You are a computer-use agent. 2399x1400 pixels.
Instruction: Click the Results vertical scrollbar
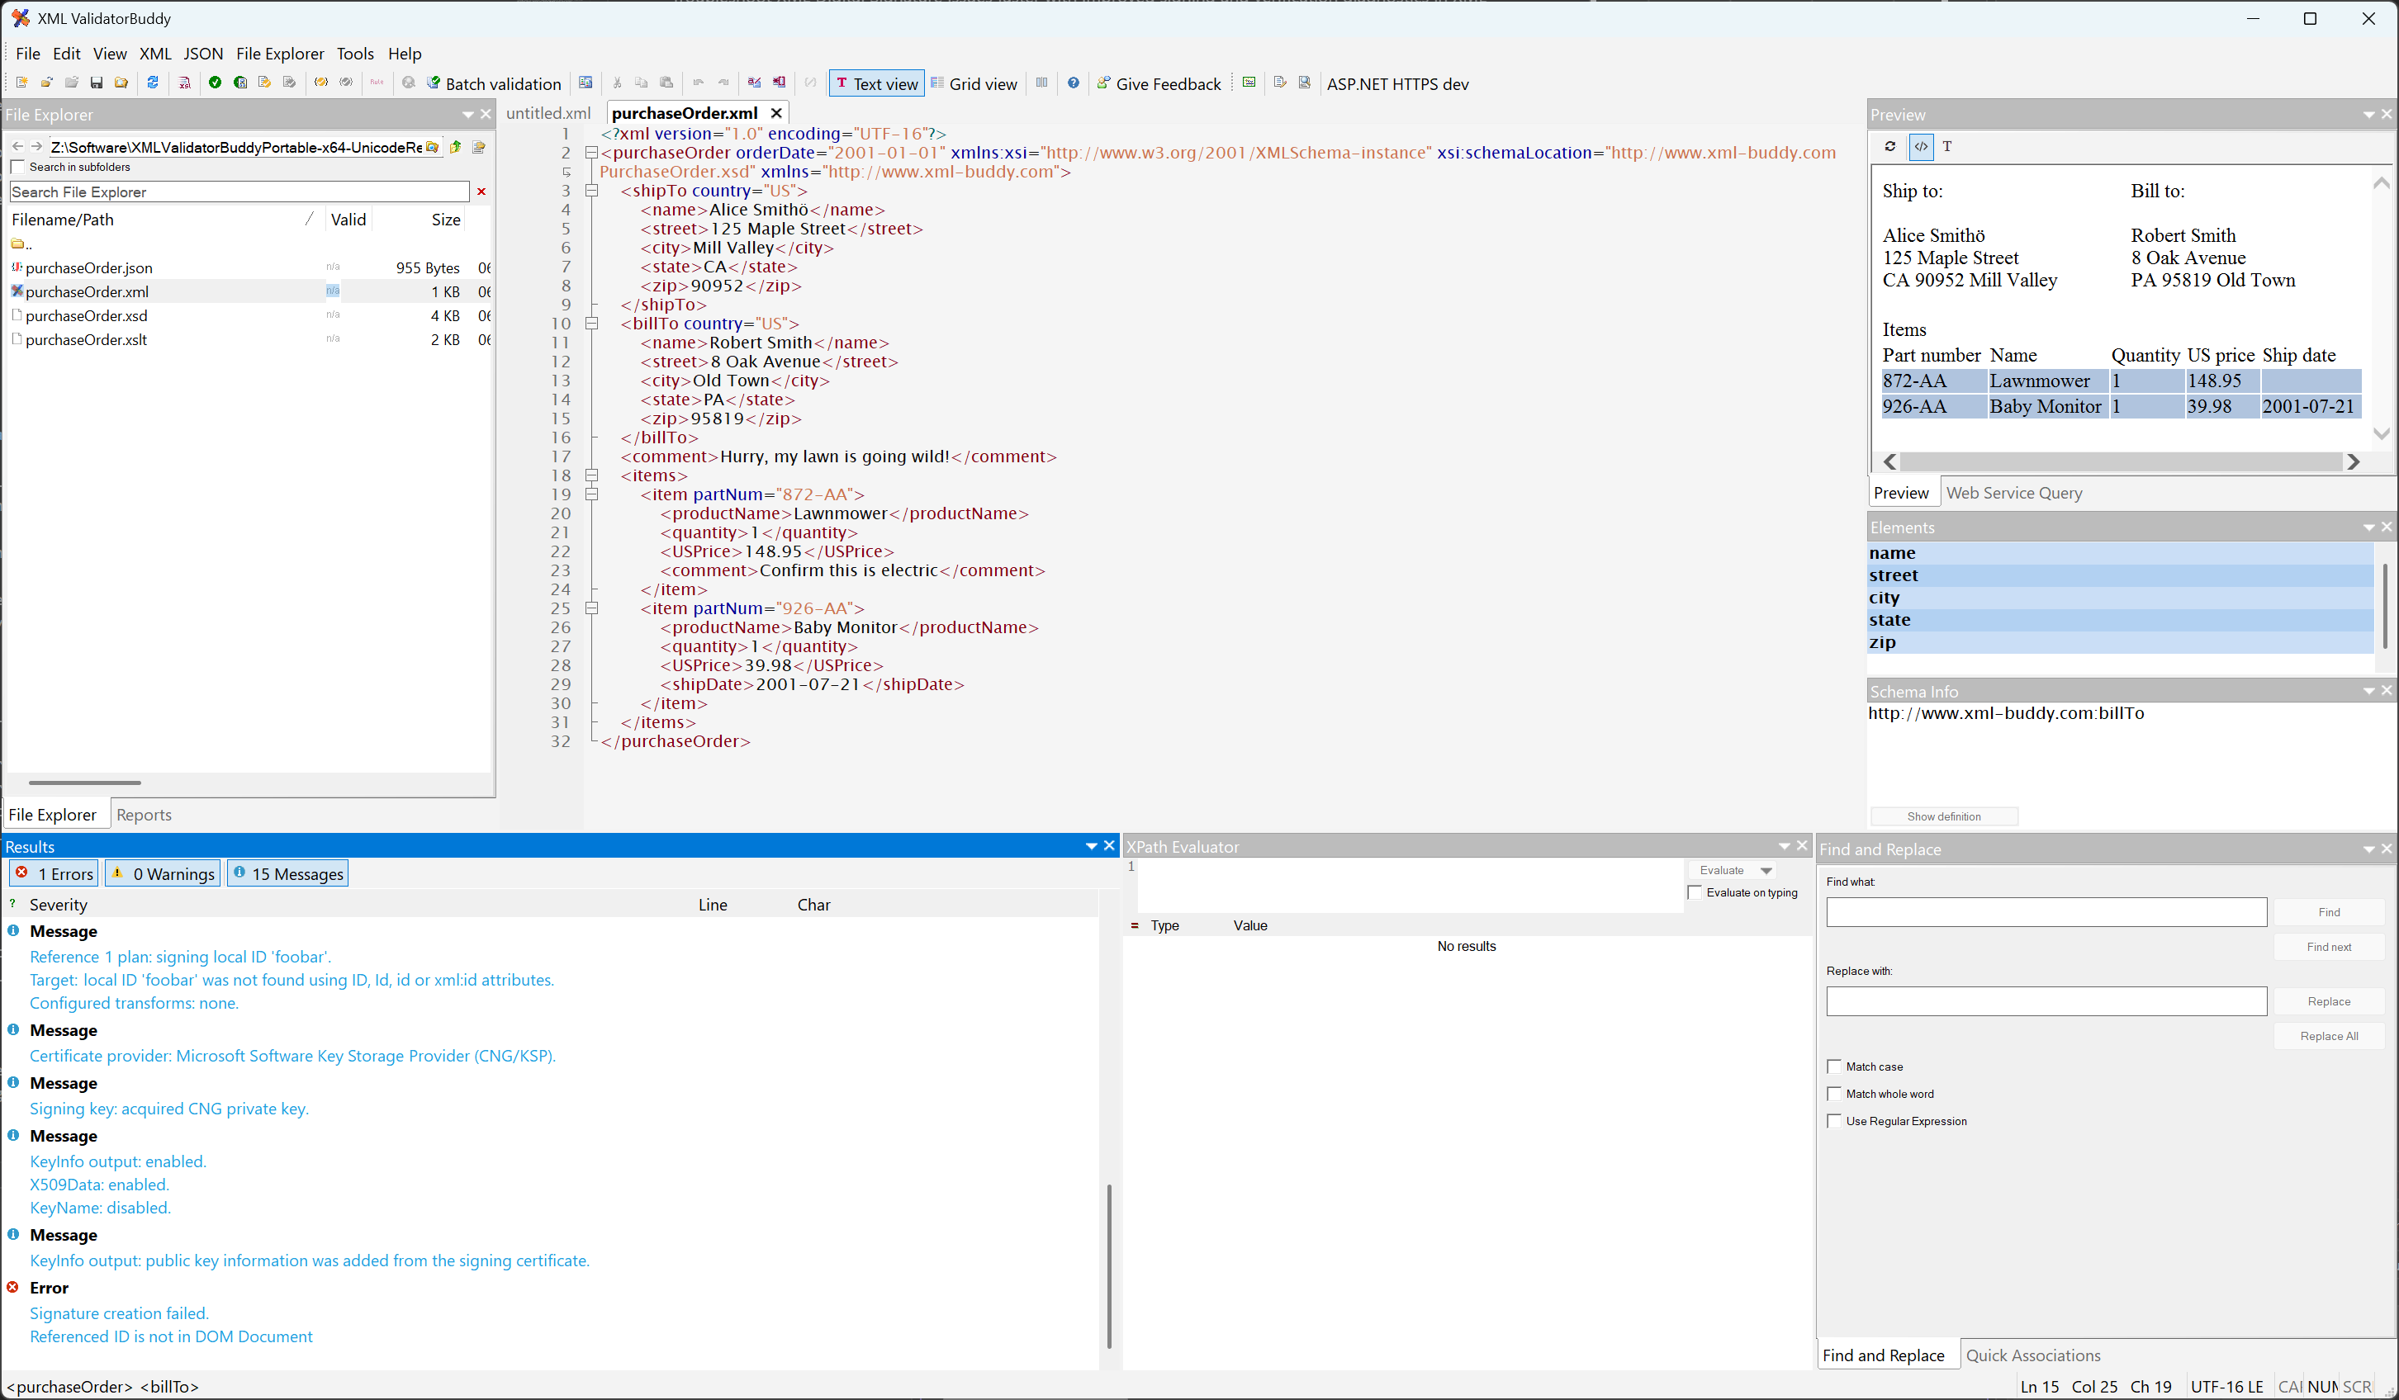pyautogui.click(x=1109, y=1265)
